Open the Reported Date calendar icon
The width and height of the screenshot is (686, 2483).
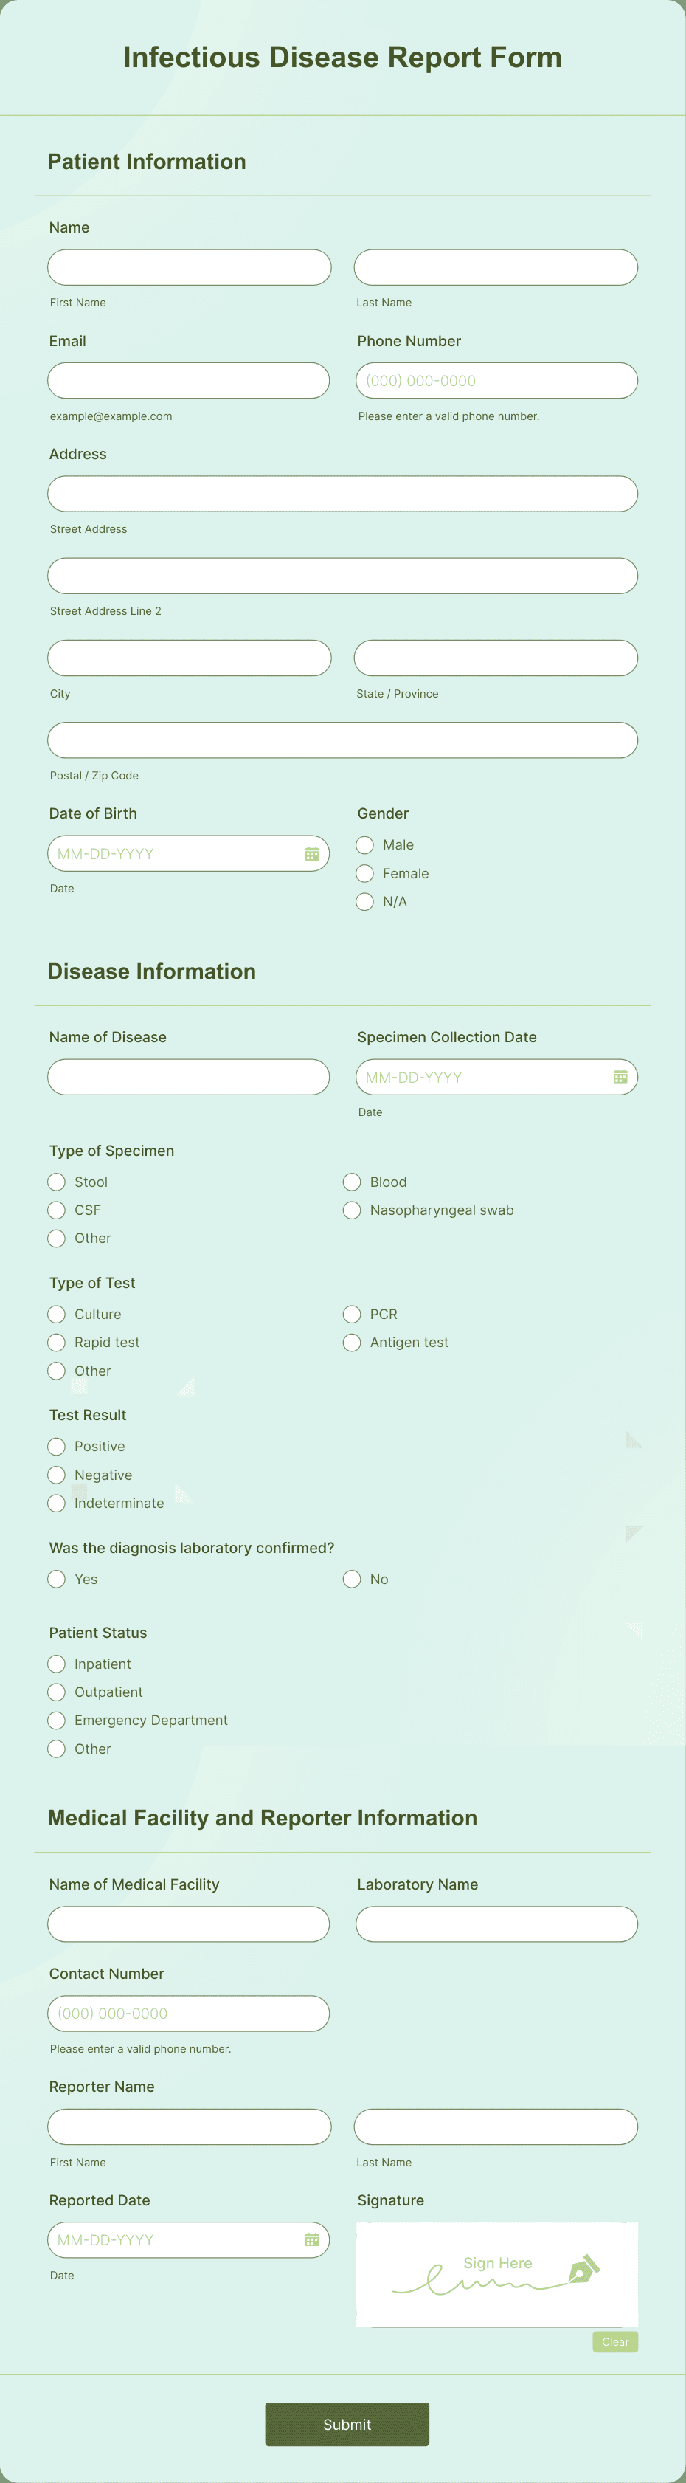[312, 2240]
